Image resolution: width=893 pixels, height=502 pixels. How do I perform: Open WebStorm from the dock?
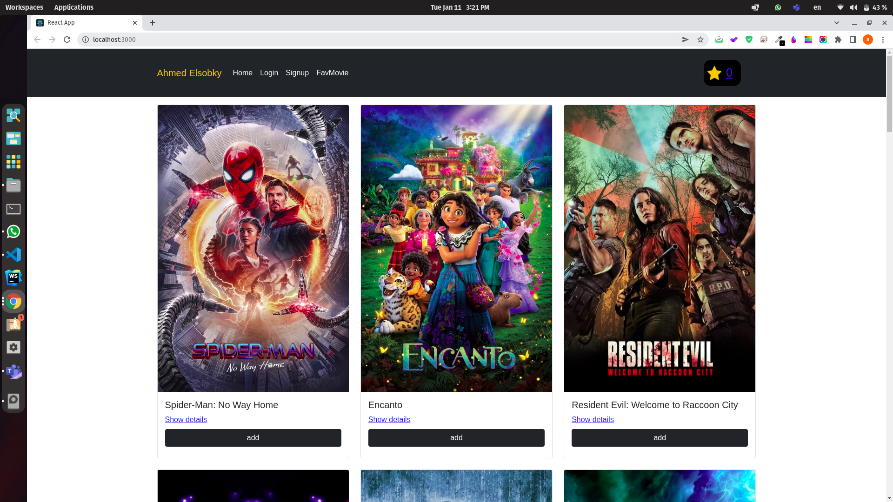click(13, 277)
